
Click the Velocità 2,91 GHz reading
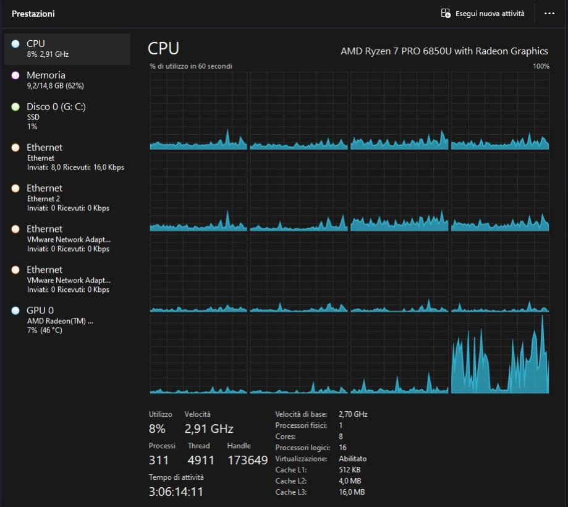pos(208,429)
